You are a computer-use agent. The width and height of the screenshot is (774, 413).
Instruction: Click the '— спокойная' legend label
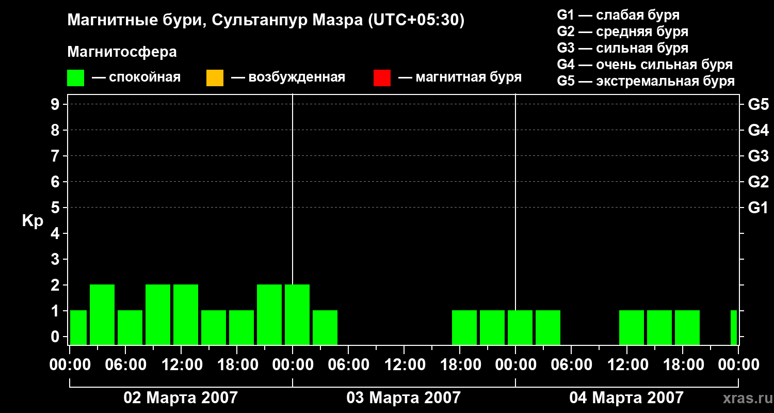tap(136, 78)
